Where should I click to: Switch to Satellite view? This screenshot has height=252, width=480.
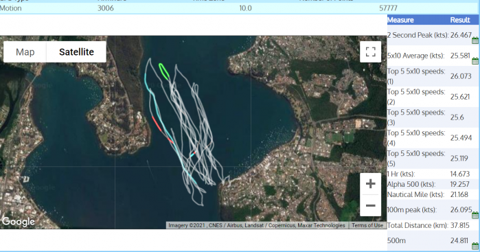pos(76,52)
